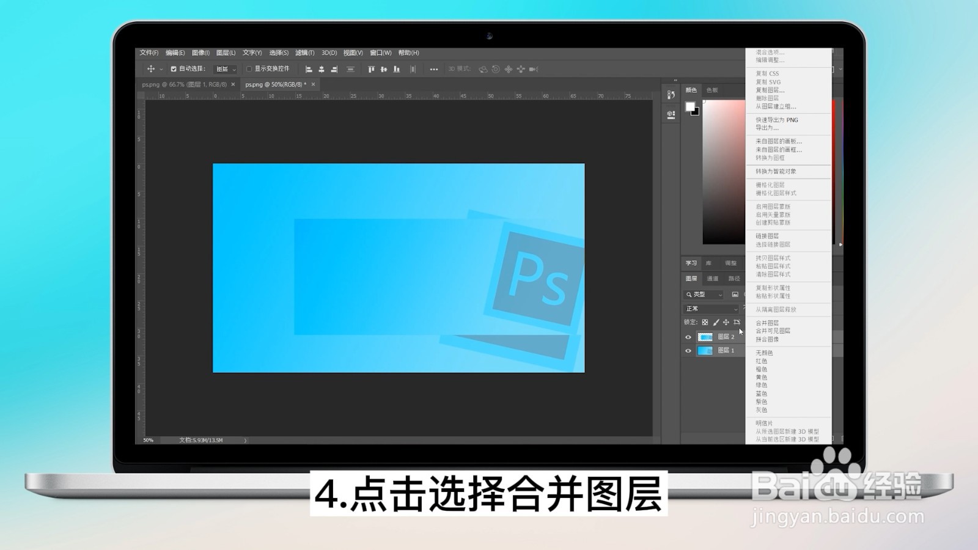Choose 快速导出为 PNG in context menu
The height and width of the screenshot is (550, 978).
(777, 120)
